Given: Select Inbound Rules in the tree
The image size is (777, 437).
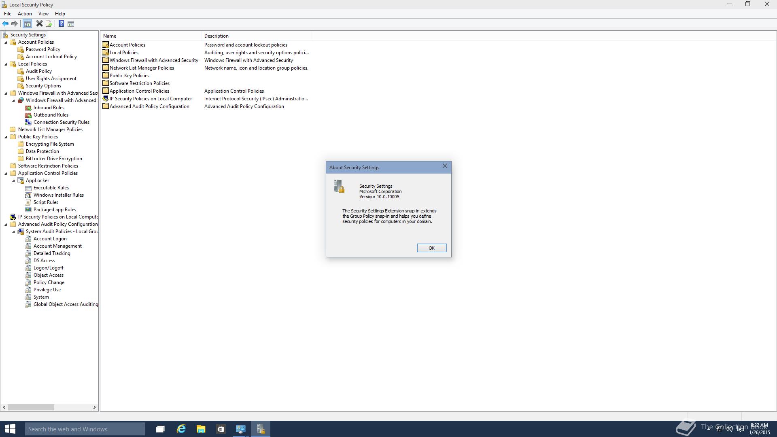Looking at the screenshot, I should 49,108.
